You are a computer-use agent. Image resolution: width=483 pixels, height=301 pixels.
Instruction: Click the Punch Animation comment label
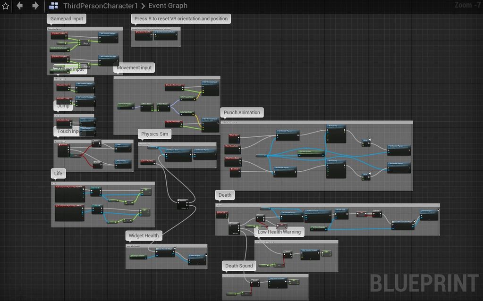pos(242,113)
